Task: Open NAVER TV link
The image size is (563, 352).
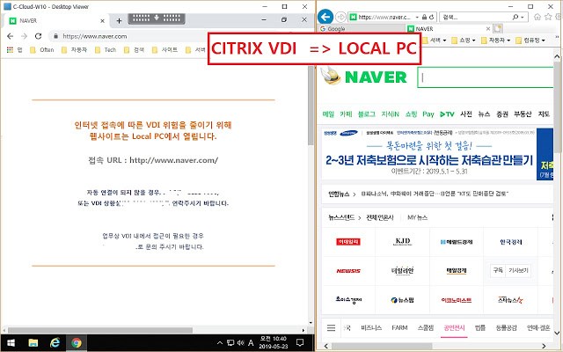Action: tap(447, 114)
